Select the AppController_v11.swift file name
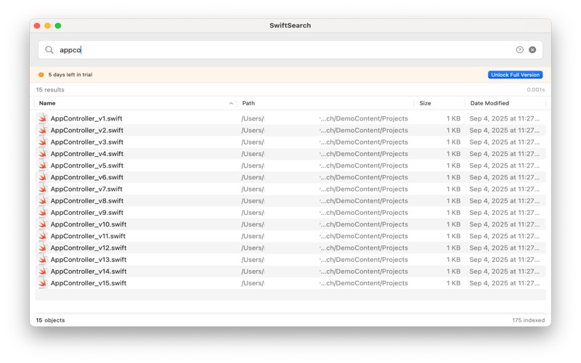Screen dimensions: 581x363 pos(88,236)
